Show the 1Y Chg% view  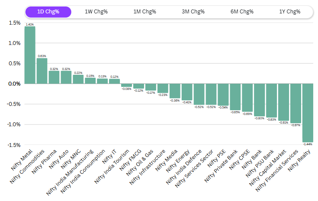click(289, 12)
